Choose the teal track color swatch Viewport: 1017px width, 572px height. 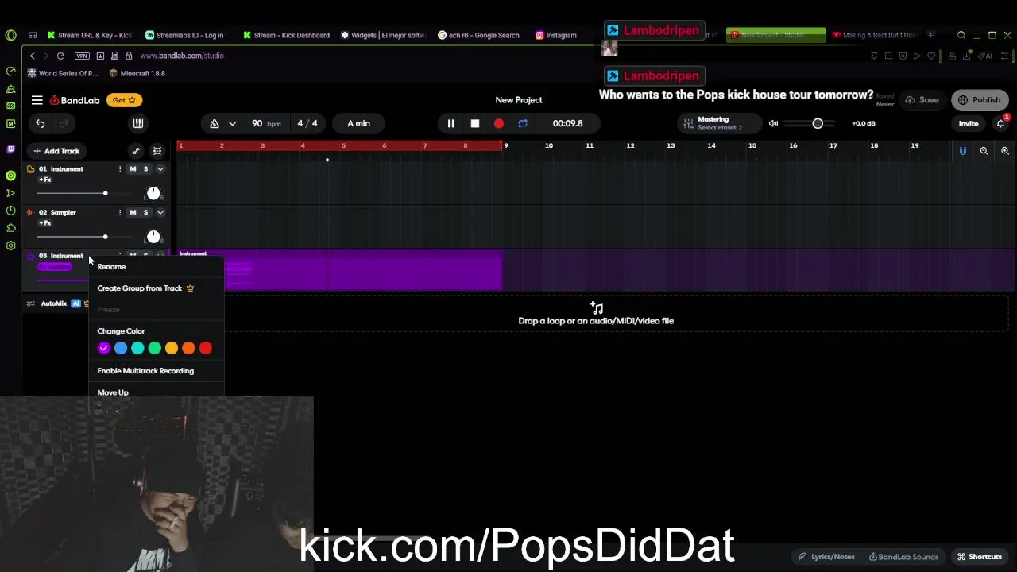click(x=137, y=348)
